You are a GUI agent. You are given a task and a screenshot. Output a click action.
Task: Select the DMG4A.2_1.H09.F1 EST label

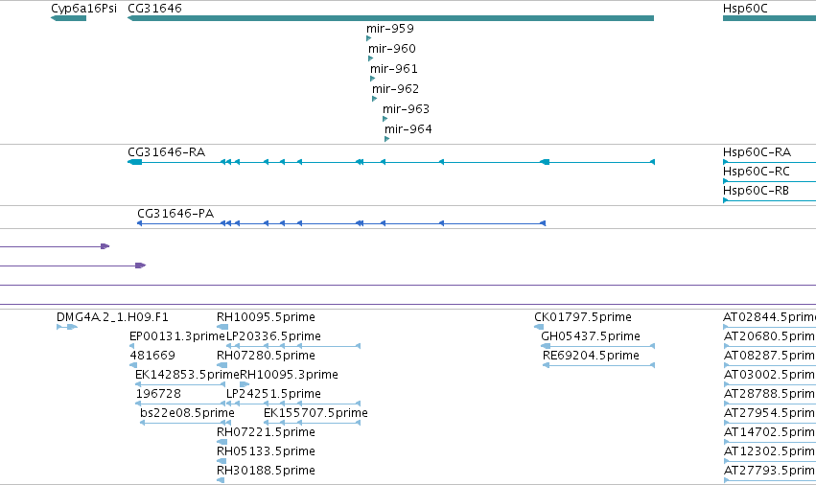[x=112, y=317]
